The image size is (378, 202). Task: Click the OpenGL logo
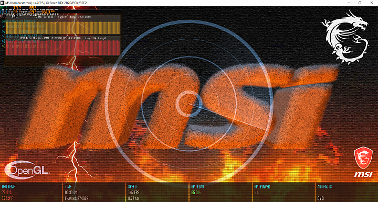[27, 170]
